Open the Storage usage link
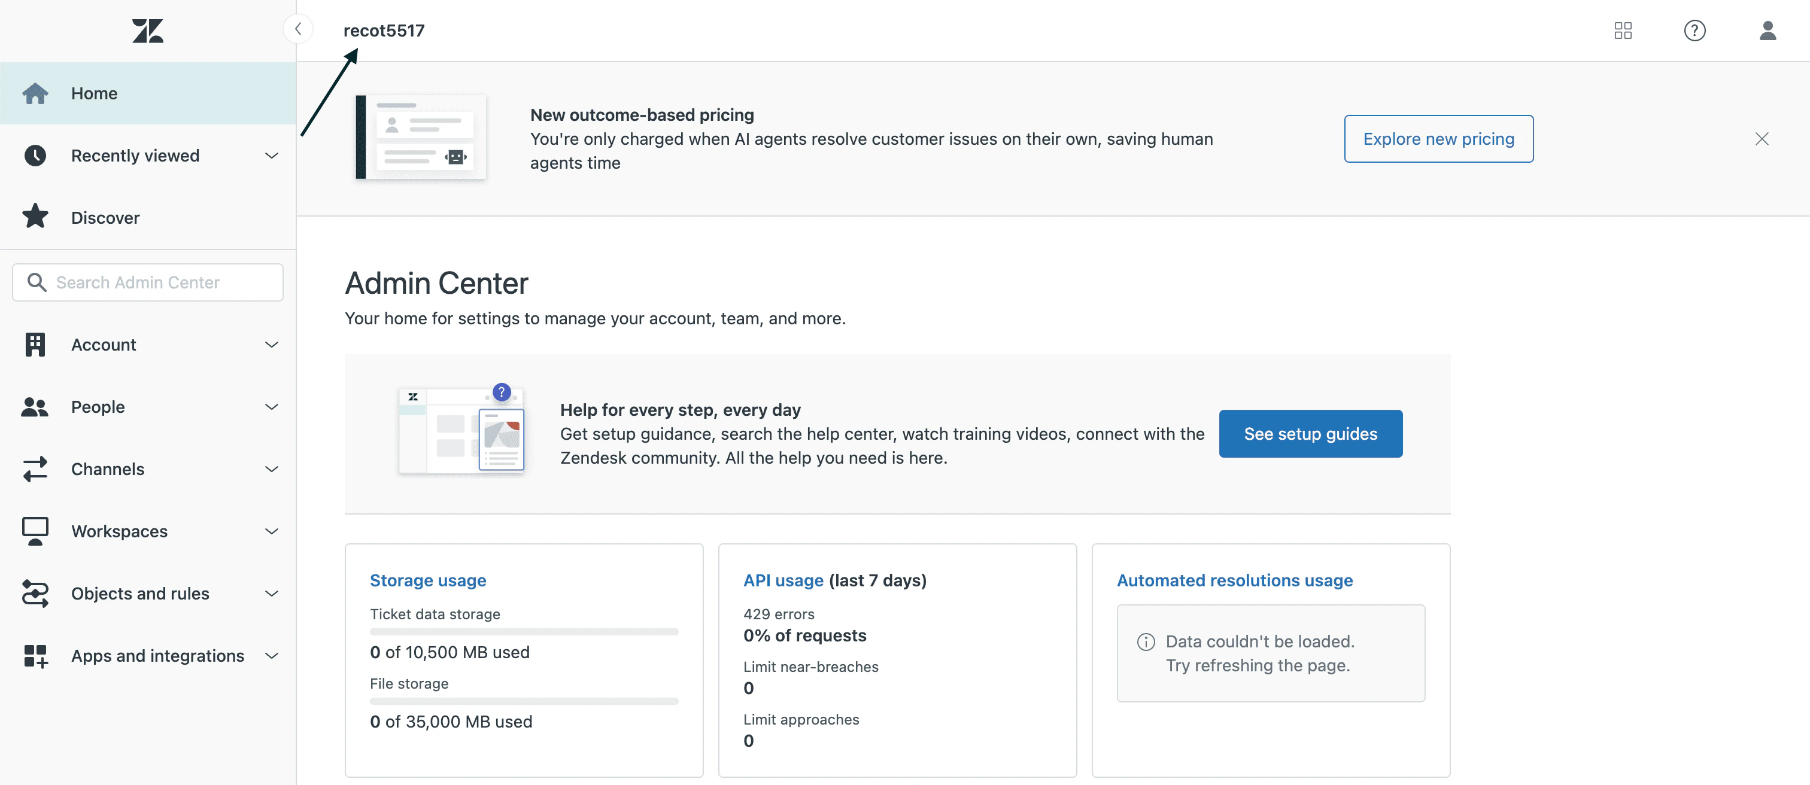This screenshot has width=1810, height=785. (x=428, y=580)
